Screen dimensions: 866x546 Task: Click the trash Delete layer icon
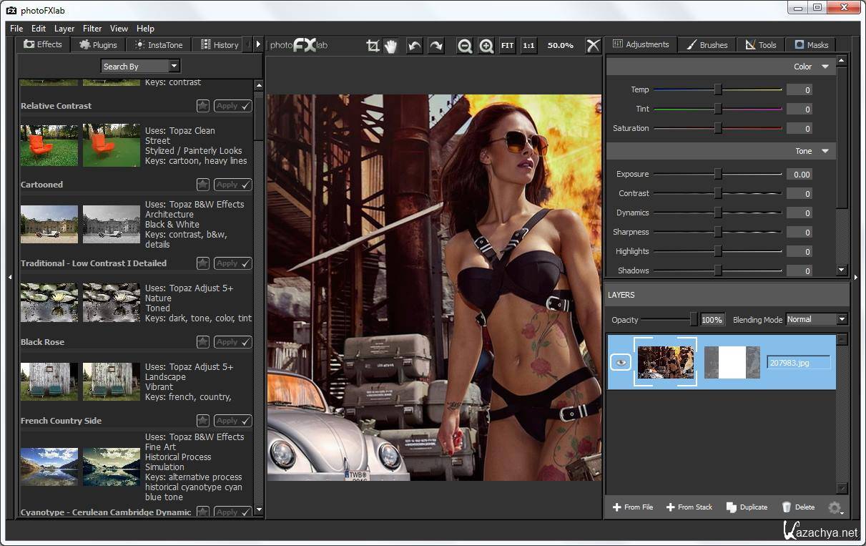[787, 507]
